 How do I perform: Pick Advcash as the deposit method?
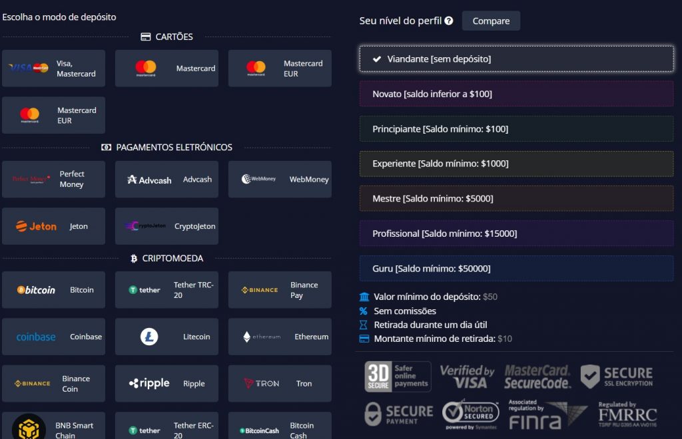pos(167,180)
